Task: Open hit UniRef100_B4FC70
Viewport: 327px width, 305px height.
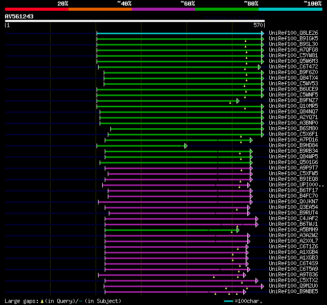Action: click(293, 196)
